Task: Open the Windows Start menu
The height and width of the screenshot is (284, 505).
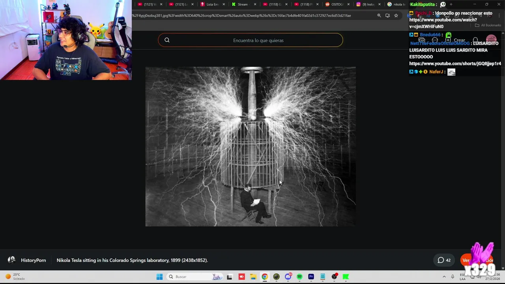Action: click(159, 277)
